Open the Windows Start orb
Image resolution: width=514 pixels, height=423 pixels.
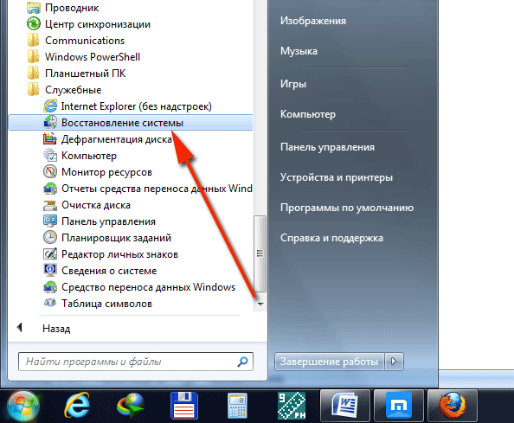pos(23,407)
